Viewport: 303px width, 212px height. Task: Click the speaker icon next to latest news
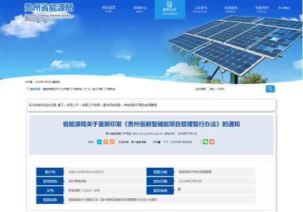[27, 89]
